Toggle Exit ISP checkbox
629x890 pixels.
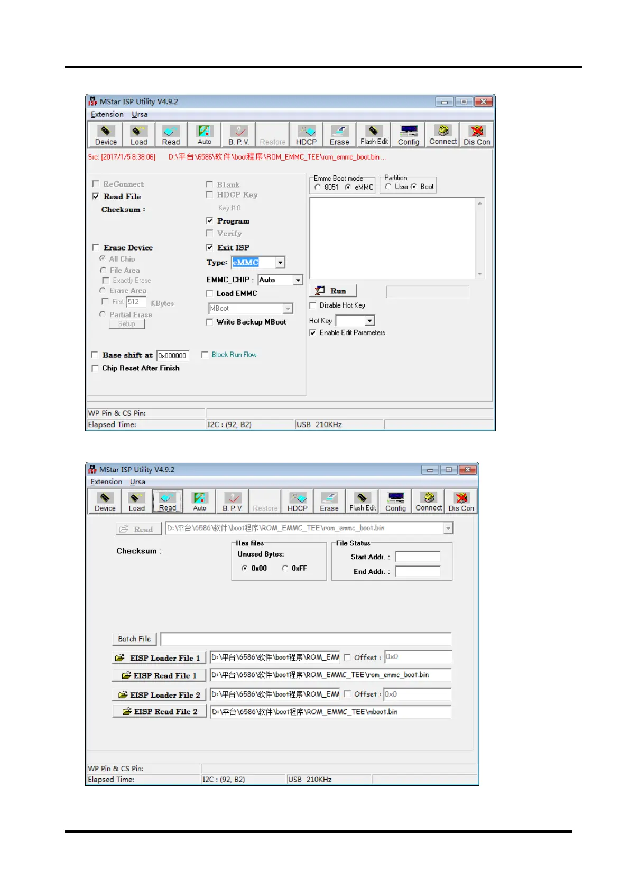[209, 247]
